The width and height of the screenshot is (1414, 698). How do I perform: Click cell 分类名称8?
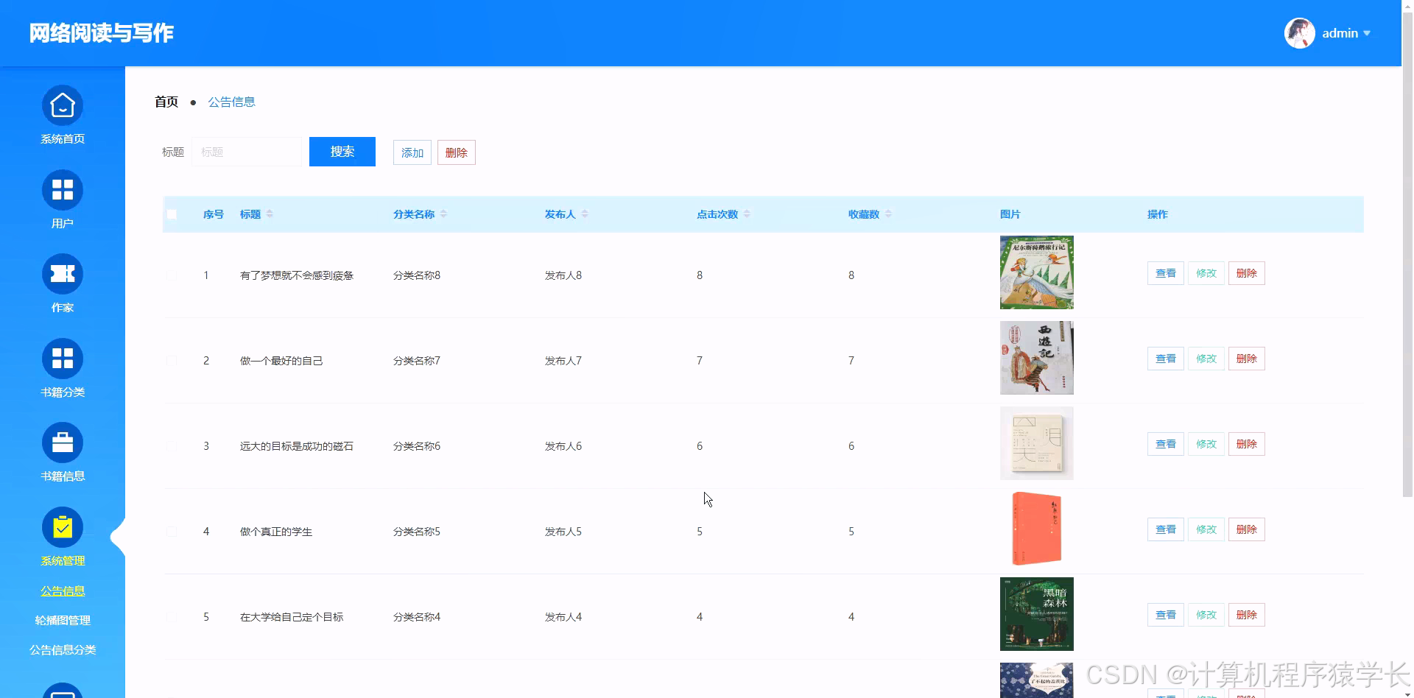coord(417,275)
